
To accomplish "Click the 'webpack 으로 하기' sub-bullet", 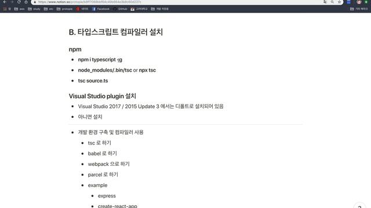I will tap(109, 164).
